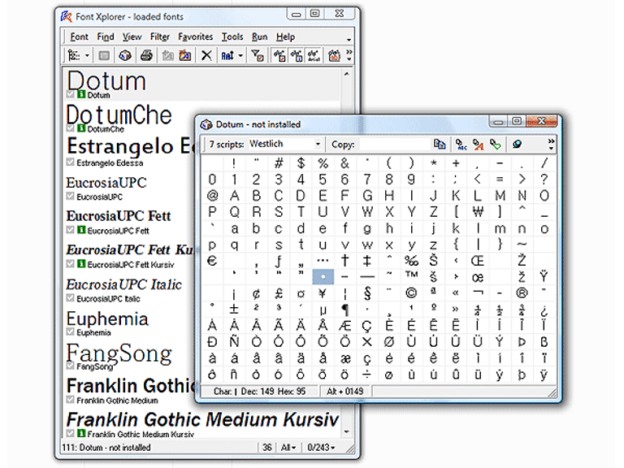Click the greyed install font folder icon
Viewport: 624px width, 468px height.
click(167, 55)
